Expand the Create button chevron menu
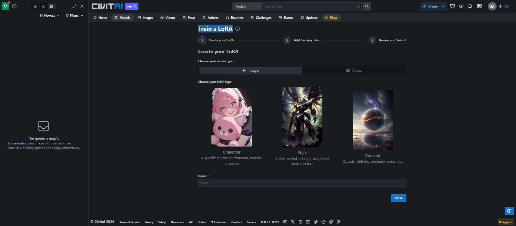The width and height of the screenshot is (516, 226). coord(443,6)
